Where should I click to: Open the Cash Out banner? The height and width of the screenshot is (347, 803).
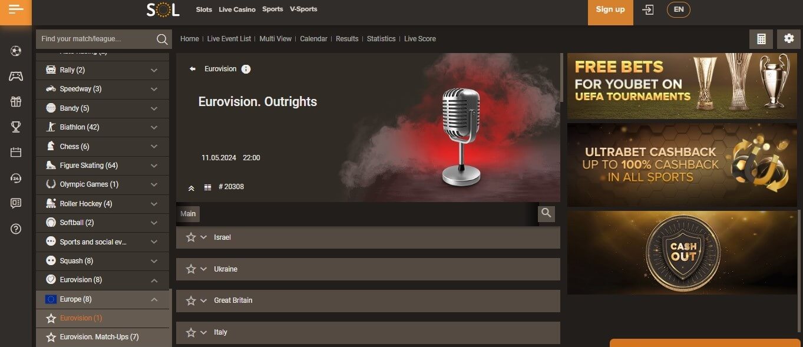point(682,253)
